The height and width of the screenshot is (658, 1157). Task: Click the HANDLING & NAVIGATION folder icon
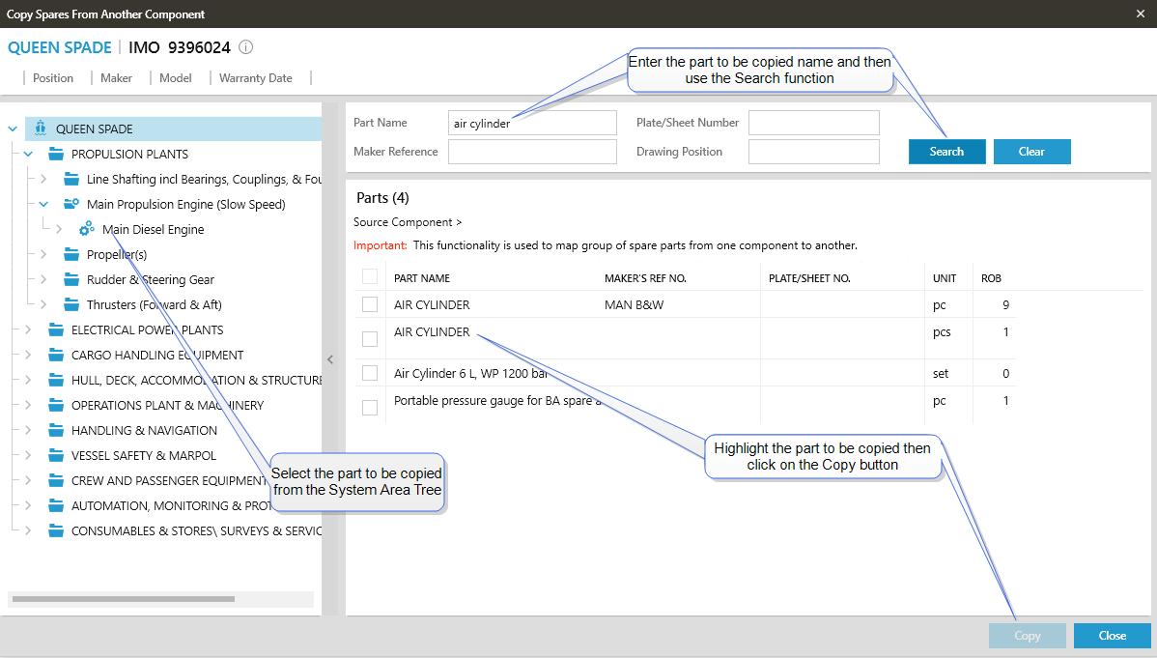[56, 430]
